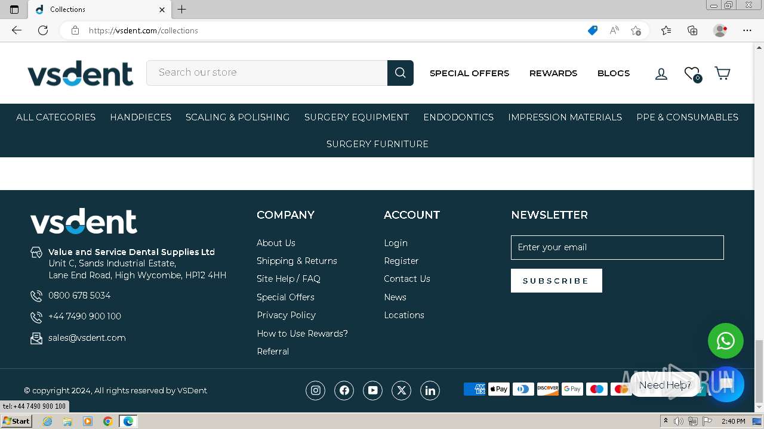Open VSDent X profile

pos(402,390)
